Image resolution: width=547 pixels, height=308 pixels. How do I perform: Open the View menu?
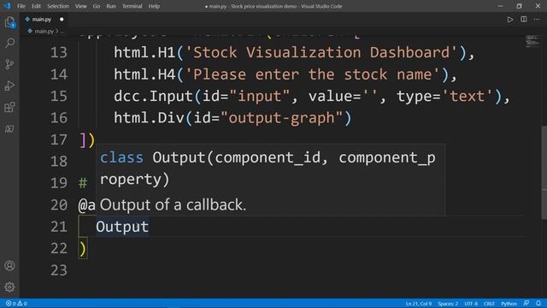pos(81,6)
